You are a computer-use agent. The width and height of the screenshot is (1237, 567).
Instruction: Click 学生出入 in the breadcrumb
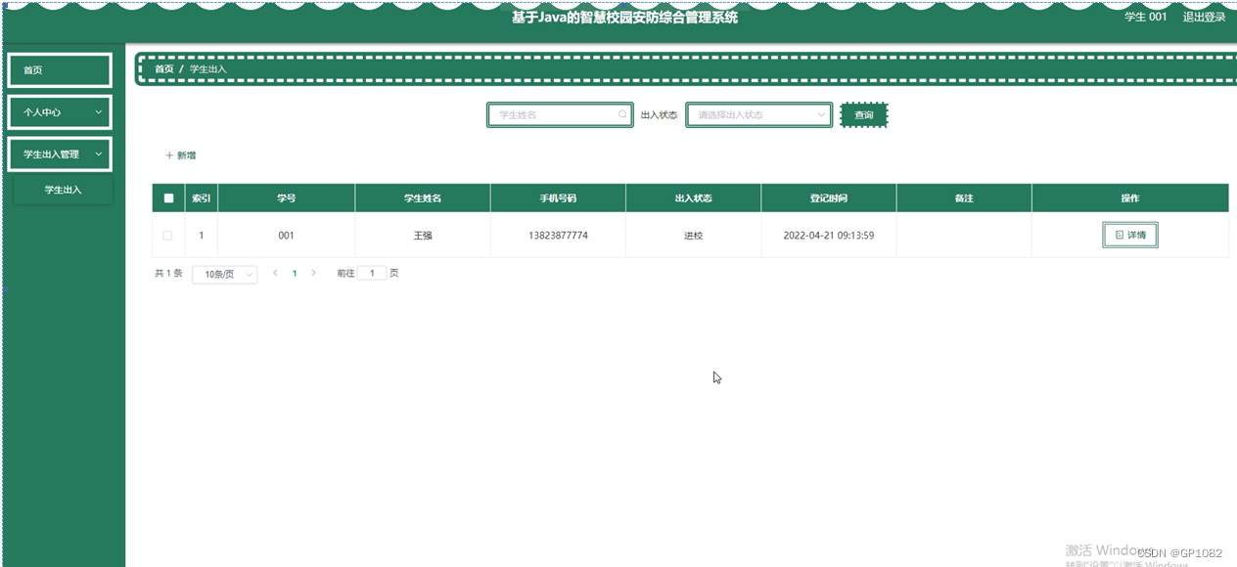click(207, 69)
